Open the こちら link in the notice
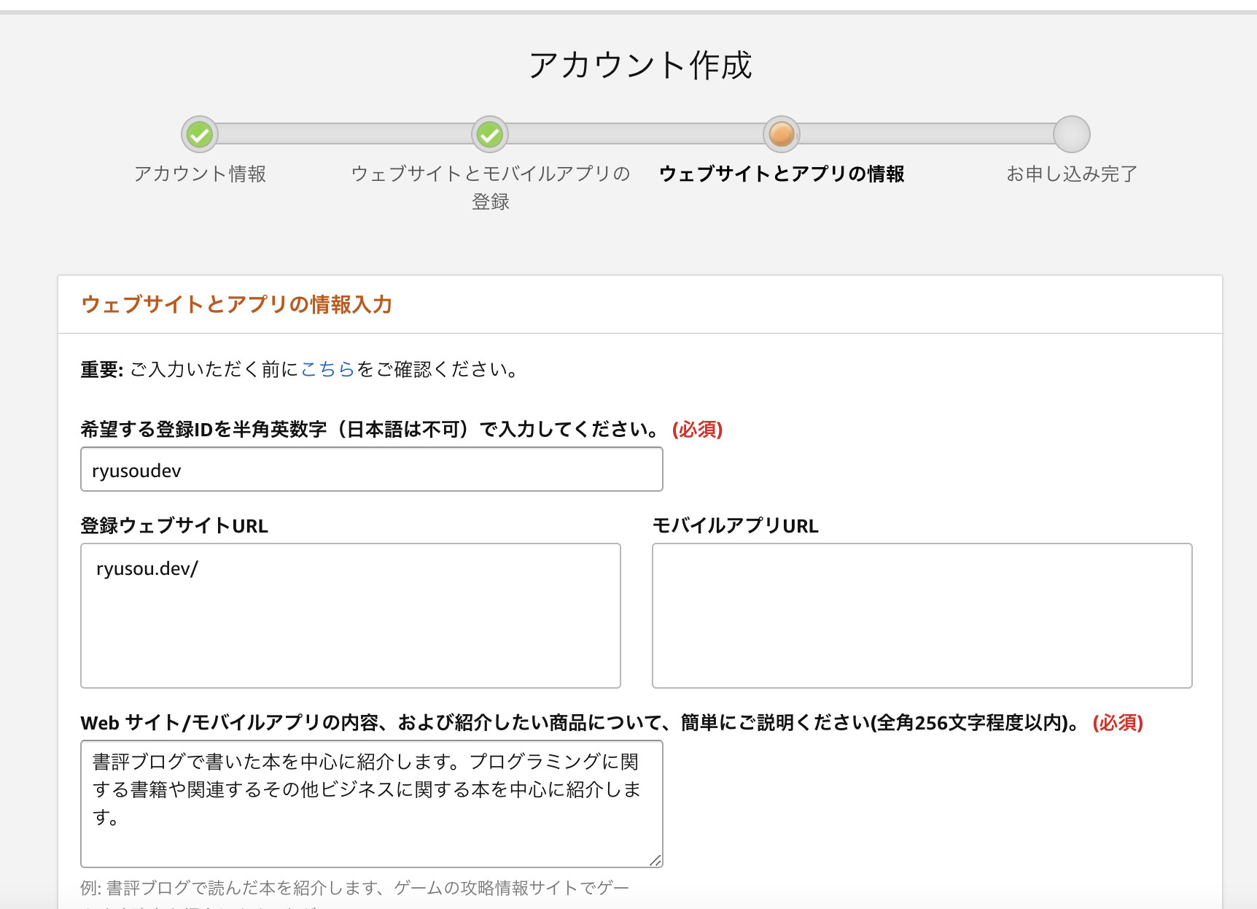This screenshot has width=1257, height=909. (327, 370)
